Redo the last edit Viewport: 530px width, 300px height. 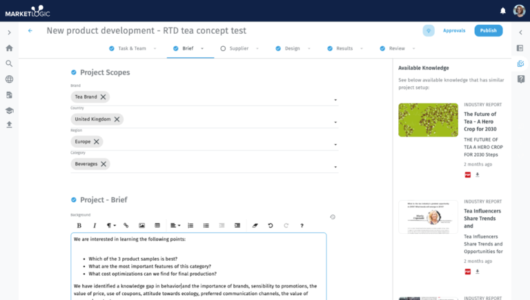[286, 226]
